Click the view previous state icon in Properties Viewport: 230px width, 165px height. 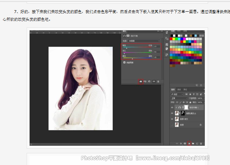pos(145,81)
